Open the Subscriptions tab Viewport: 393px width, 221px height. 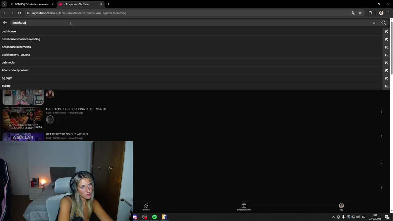pos(244,207)
